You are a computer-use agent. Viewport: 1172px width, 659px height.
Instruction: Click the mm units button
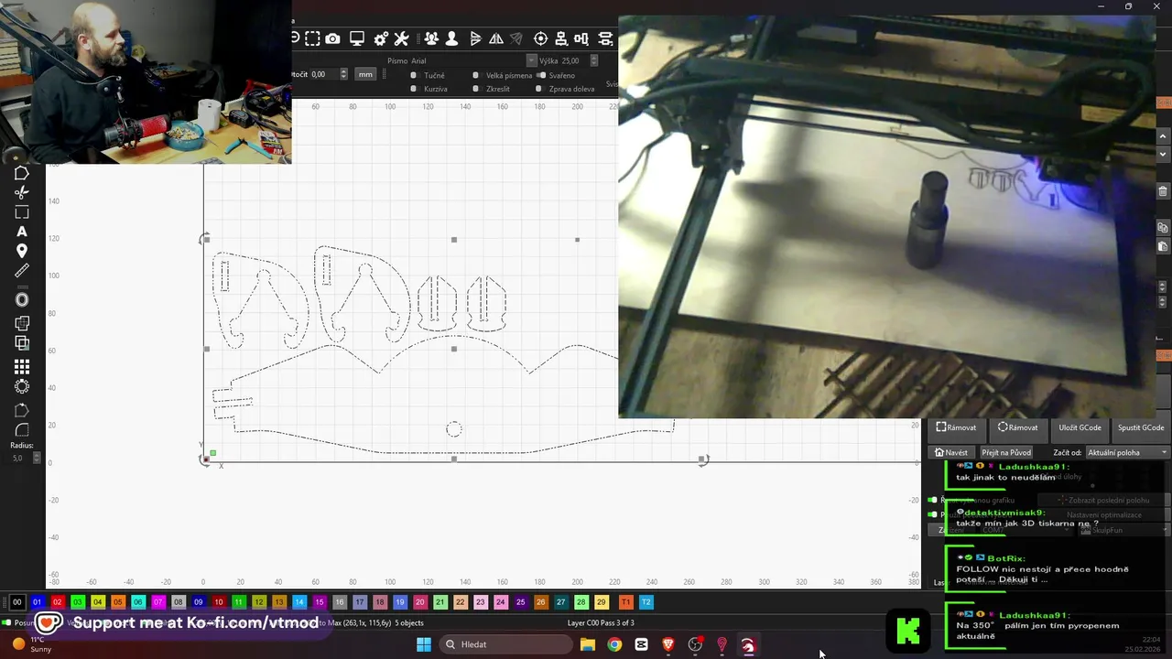[365, 74]
